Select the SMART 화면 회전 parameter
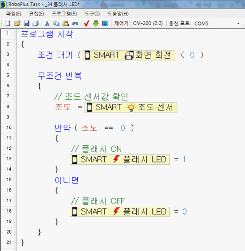The image size is (245, 251). coord(129,55)
